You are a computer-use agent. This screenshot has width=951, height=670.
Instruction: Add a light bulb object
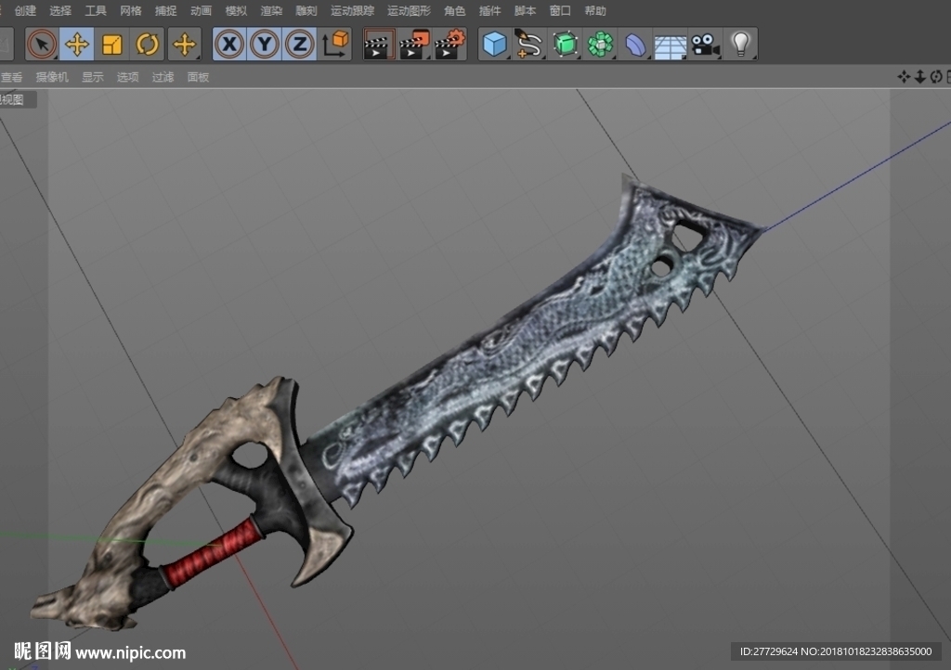[740, 45]
